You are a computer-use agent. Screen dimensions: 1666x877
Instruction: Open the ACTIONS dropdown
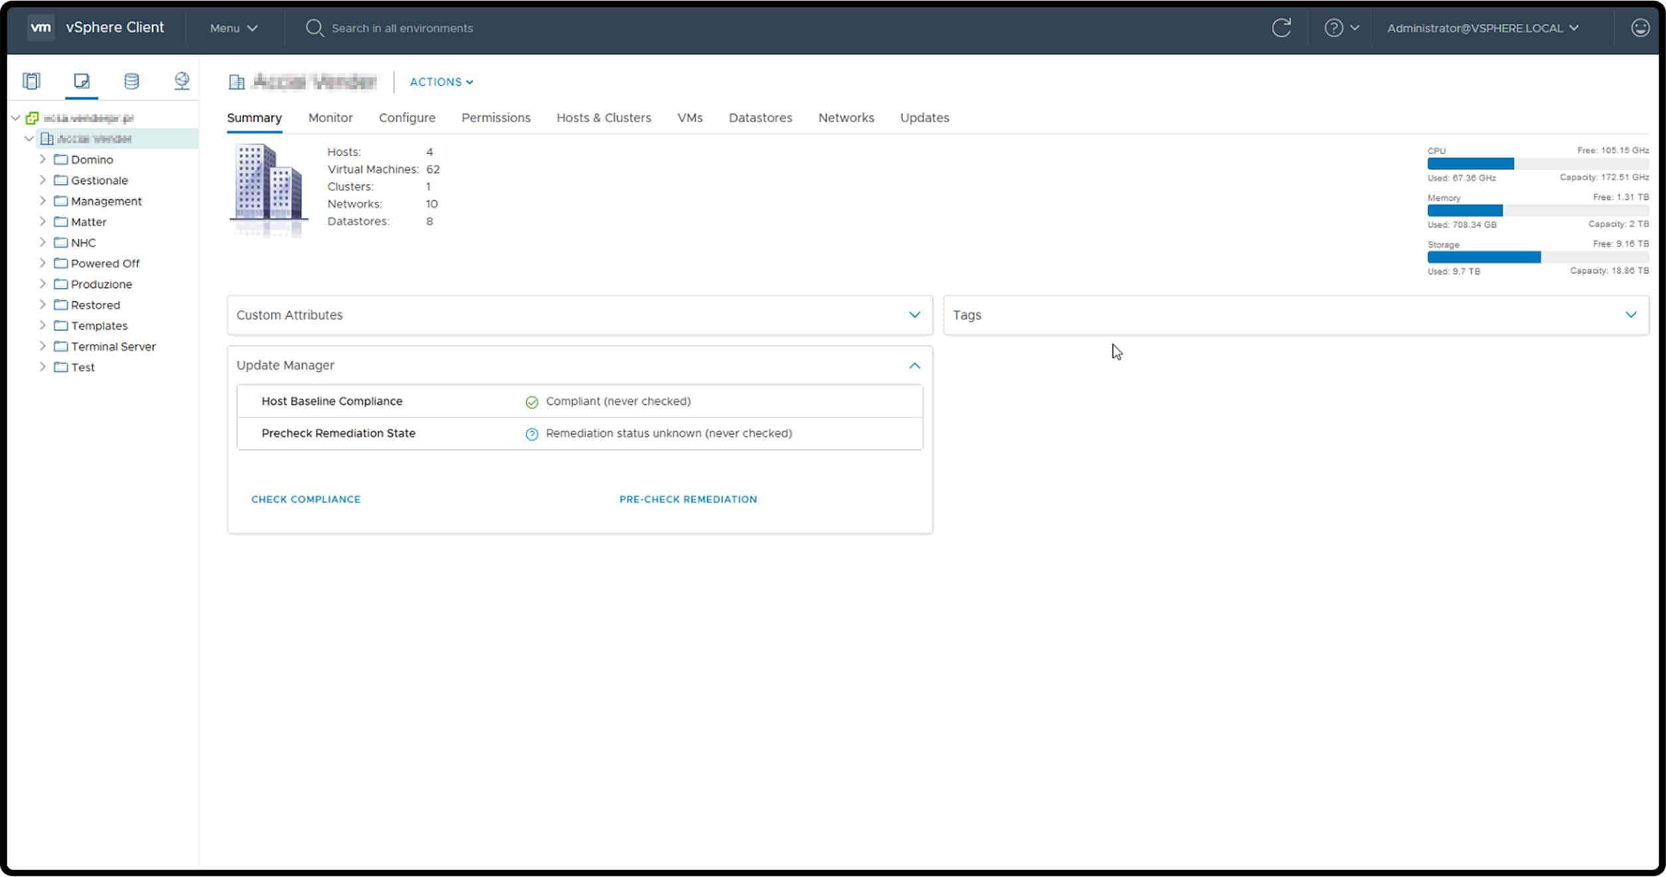coord(441,82)
